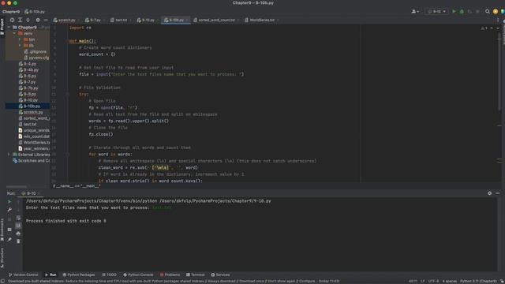Toggle scroll to end in Run panel

(x=18, y=226)
